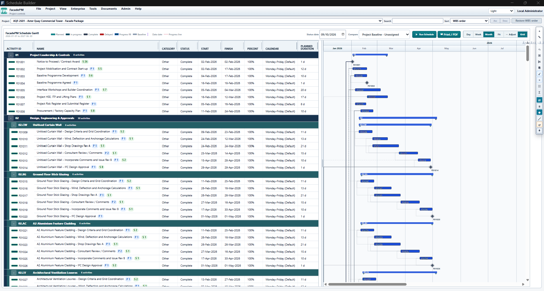This screenshot has width=544, height=291.
Task: Click the redo arrow icon in side toolbar
Action: [x=539, y=49]
